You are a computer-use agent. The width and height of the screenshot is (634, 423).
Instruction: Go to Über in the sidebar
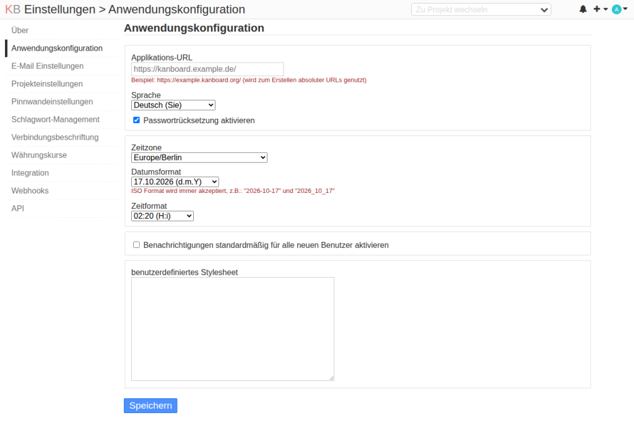[x=20, y=30]
